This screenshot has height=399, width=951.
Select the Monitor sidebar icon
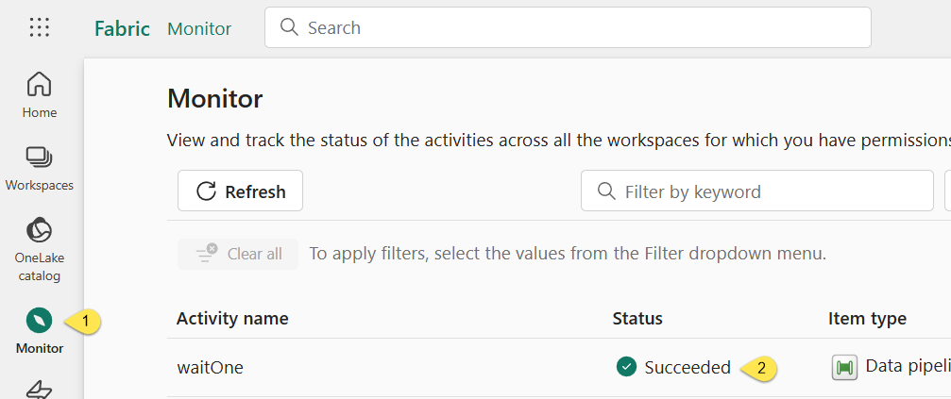[x=40, y=321]
